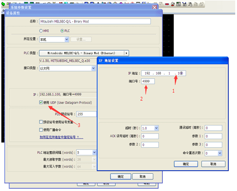Image resolution: width=237 pixels, height=191 pixels.
Task: Click the green icon at toolbar start
Action: tap(3, 4)
